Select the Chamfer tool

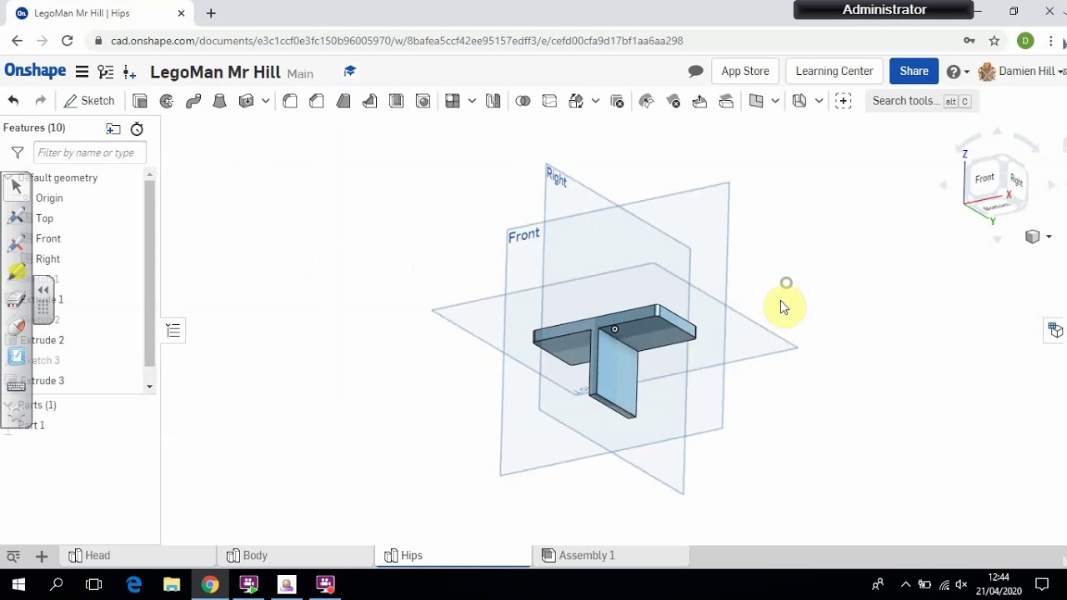coord(317,101)
